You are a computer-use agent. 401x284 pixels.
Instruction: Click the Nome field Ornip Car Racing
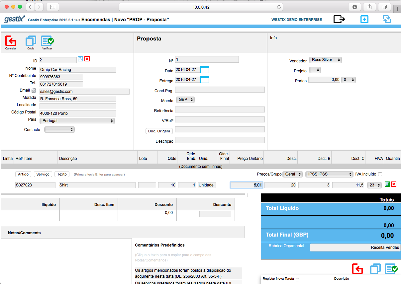pos(78,70)
